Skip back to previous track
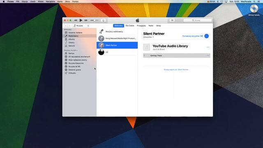This screenshot has width=263, height=148. (76, 20)
